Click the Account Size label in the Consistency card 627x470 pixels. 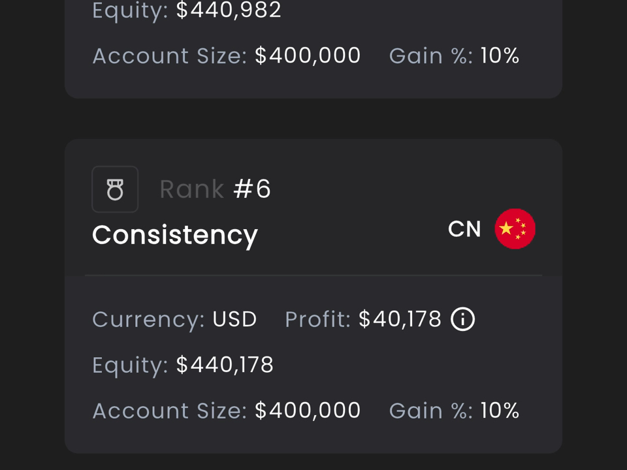pos(170,411)
